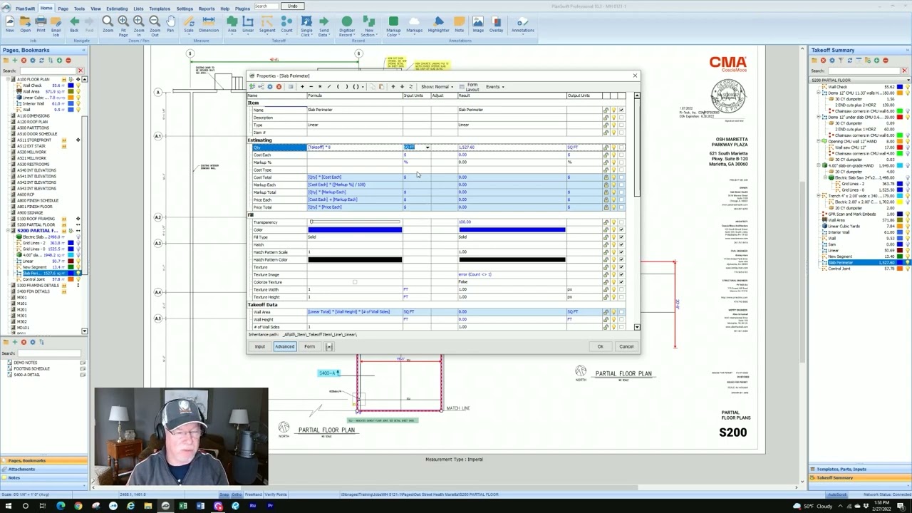Click the Fit Page icon
Image resolution: width=912 pixels, height=513 pixels.
coord(123,26)
